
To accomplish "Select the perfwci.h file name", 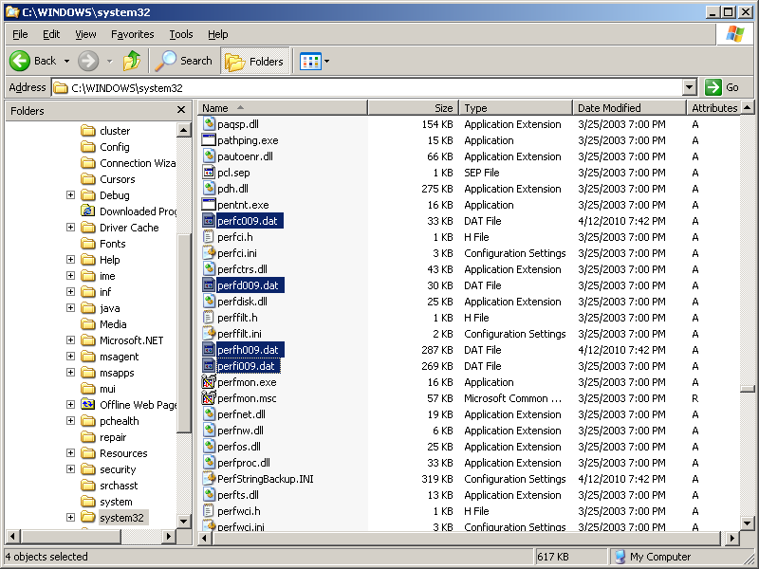I will point(239,511).
